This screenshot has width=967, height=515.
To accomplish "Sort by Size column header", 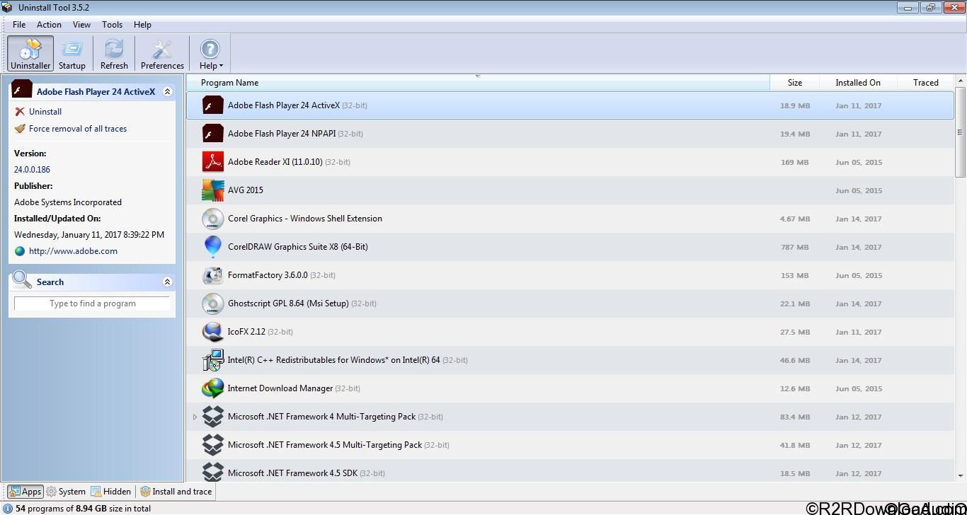I will click(x=794, y=83).
